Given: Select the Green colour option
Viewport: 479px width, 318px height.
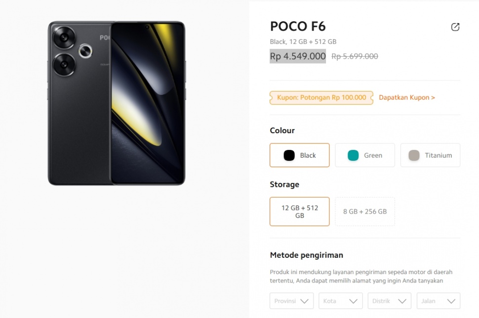Looking at the screenshot, I should coord(365,155).
